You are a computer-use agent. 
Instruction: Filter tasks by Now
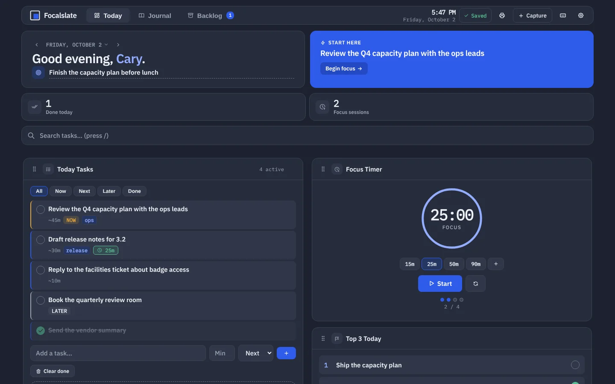point(61,191)
